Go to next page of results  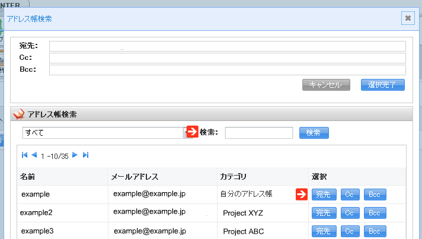[75, 155]
